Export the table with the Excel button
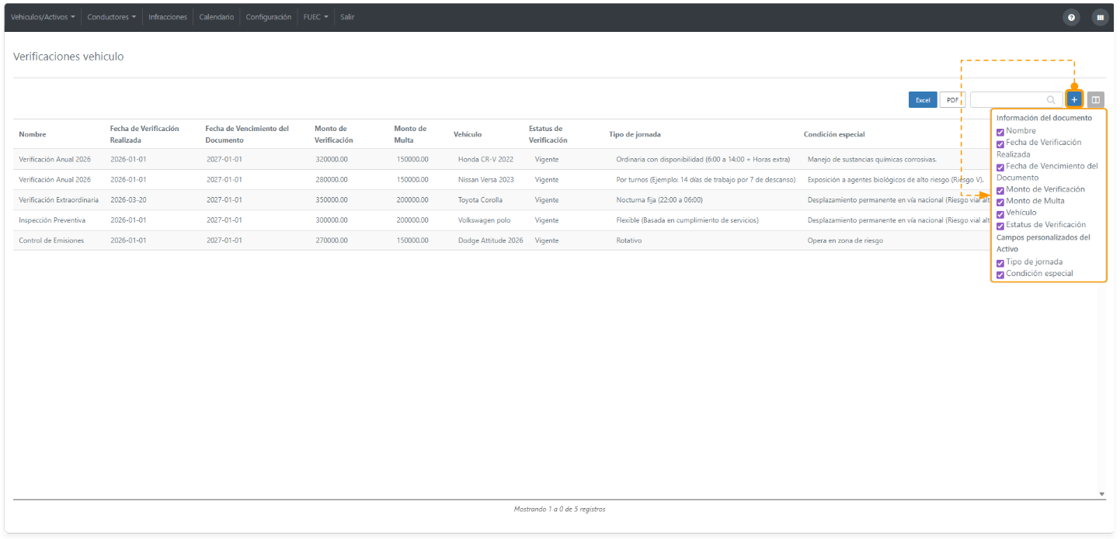Screen dimensions: 1120x539 pyautogui.click(x=923, y=100)
